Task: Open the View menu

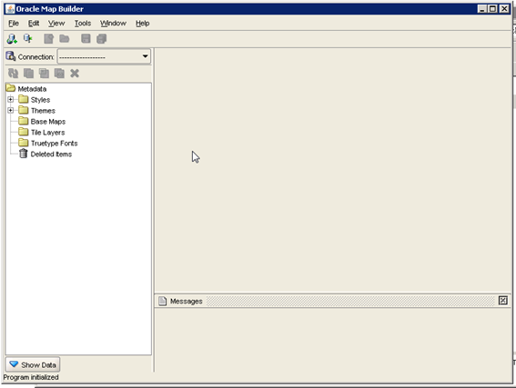Action: click(x=56, y=24)
